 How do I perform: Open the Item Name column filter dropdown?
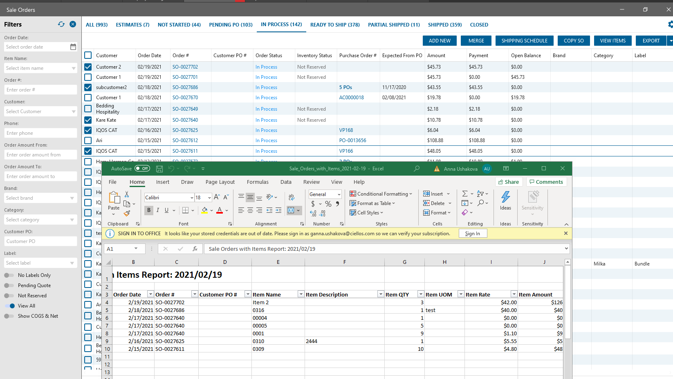301,294
